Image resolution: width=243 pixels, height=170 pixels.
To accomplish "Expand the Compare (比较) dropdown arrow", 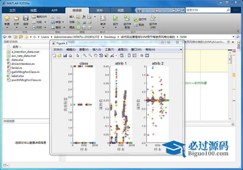I will [45, 22].
